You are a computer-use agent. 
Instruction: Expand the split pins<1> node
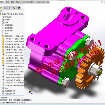point(0,77)
